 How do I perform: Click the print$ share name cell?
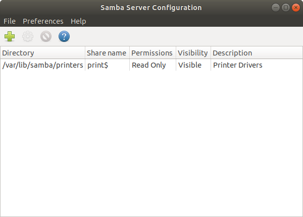pos(97,65)
